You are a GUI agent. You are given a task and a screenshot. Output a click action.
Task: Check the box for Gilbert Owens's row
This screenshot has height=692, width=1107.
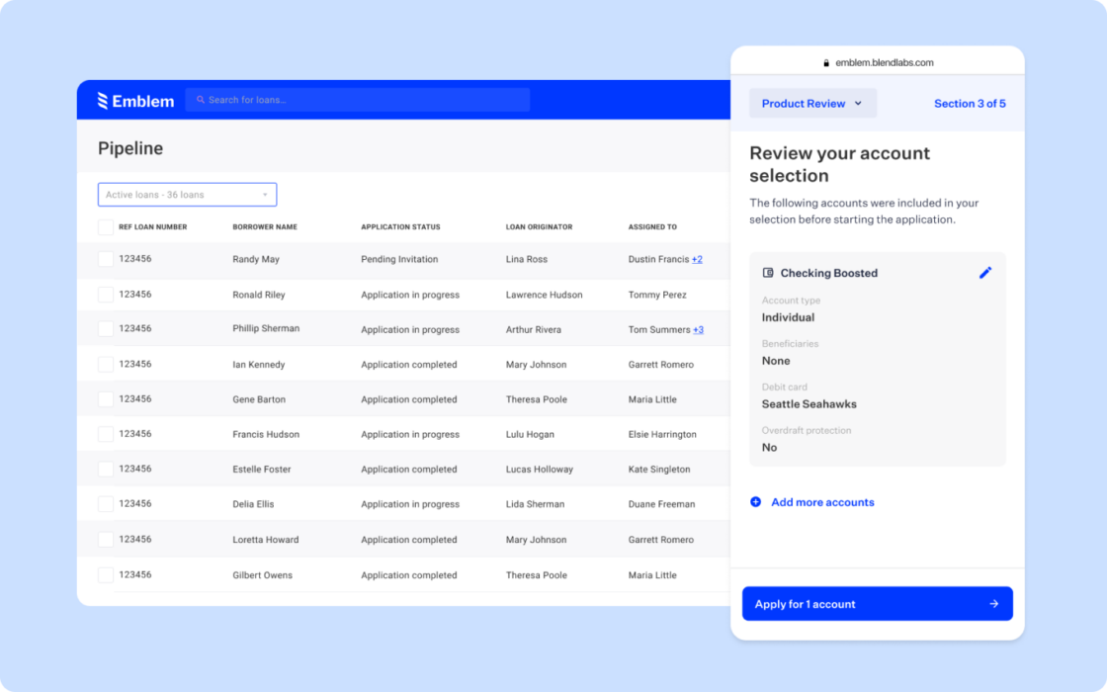pos(105,574)
